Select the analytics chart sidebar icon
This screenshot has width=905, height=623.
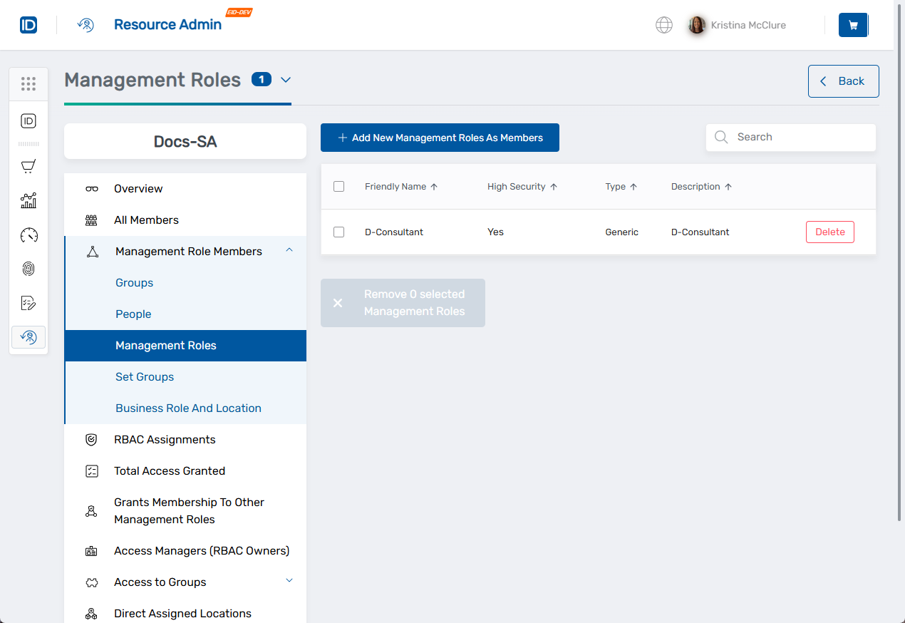[x=29, y=200]
